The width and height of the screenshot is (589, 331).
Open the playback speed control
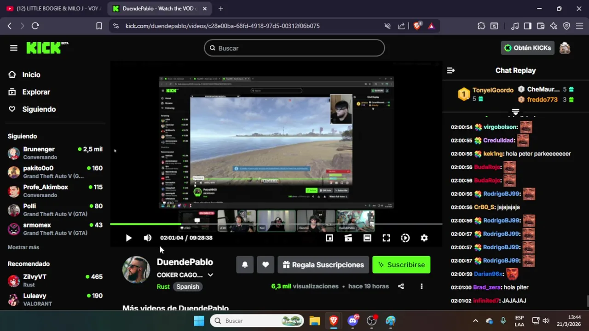[x=405, y=238]
